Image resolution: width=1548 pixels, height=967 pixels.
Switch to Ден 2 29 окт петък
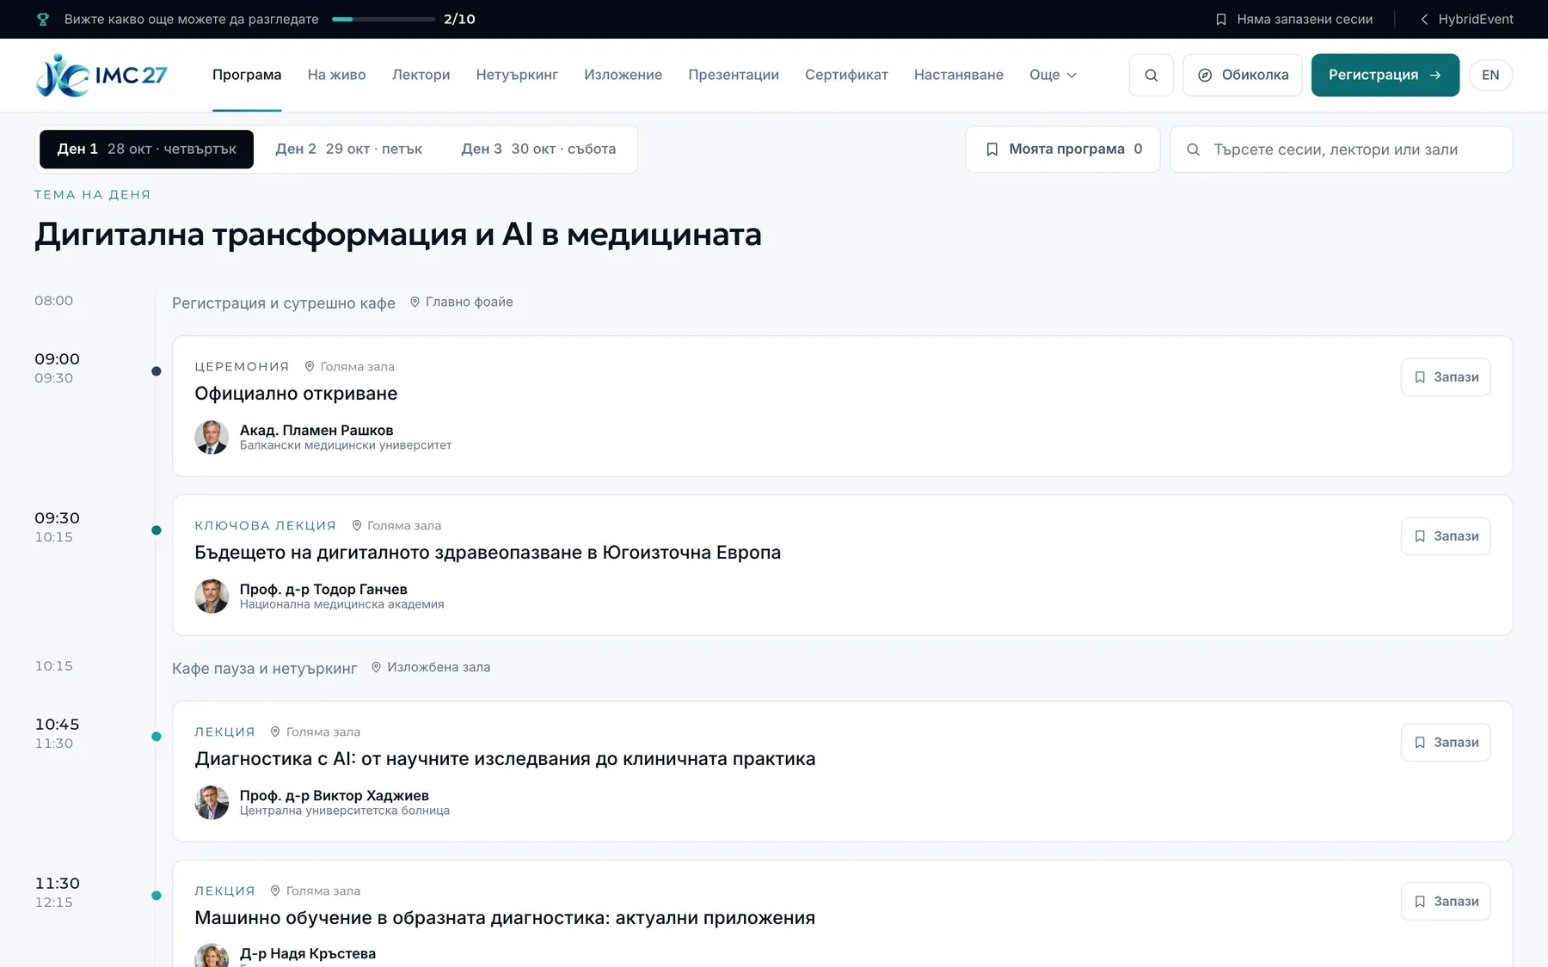[x=348, y=150]
